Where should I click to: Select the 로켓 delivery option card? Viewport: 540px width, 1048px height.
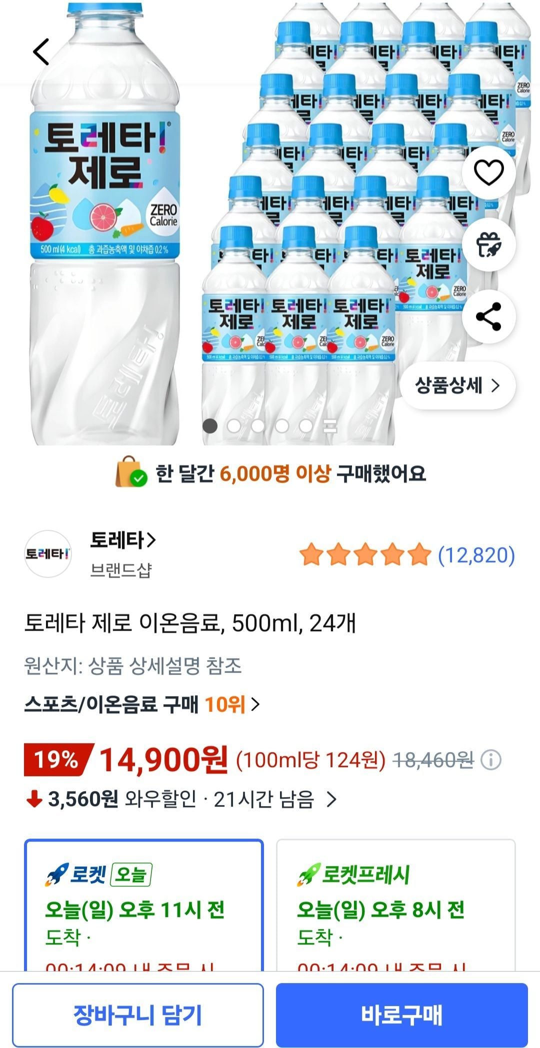[144, 906]
